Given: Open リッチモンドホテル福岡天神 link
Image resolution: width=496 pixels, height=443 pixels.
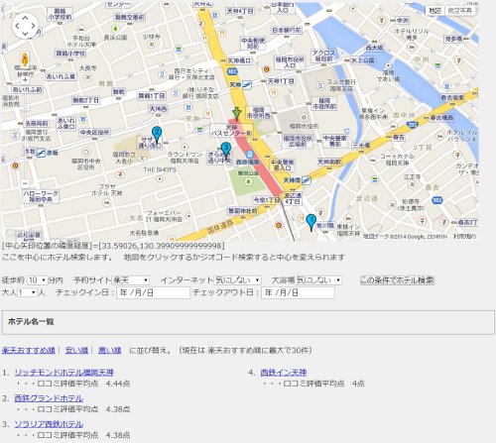Looking at the screenshot, I should pos(64,373).
